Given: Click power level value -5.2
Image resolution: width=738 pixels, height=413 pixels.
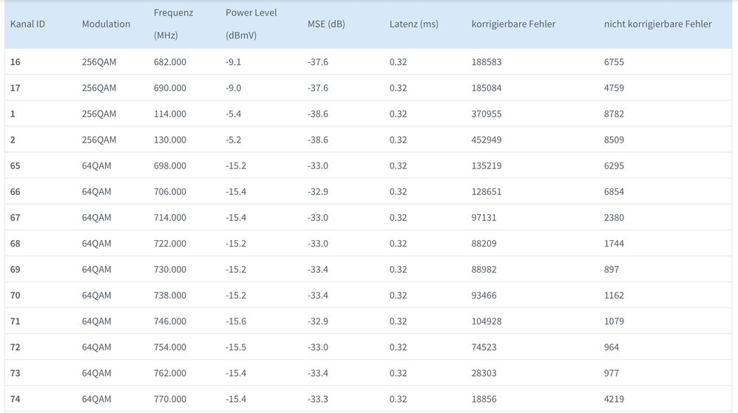Looking at the screenshot, I should coord(234,140).
